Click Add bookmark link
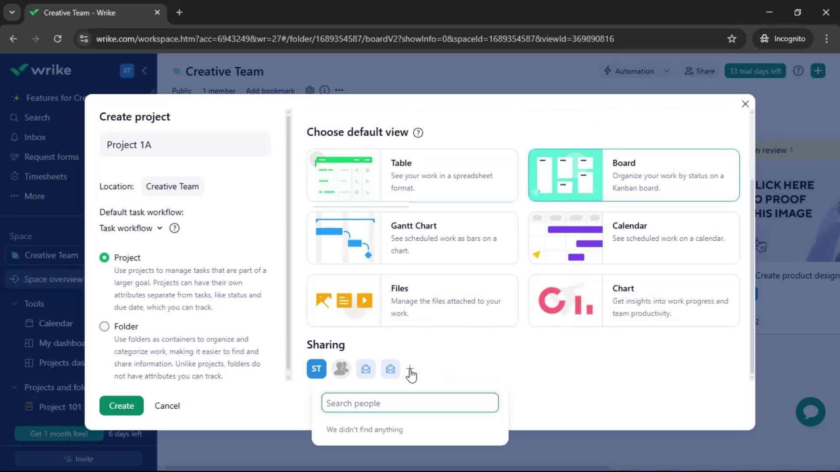The height and width of the screenshot is (472, 840). 270,90
